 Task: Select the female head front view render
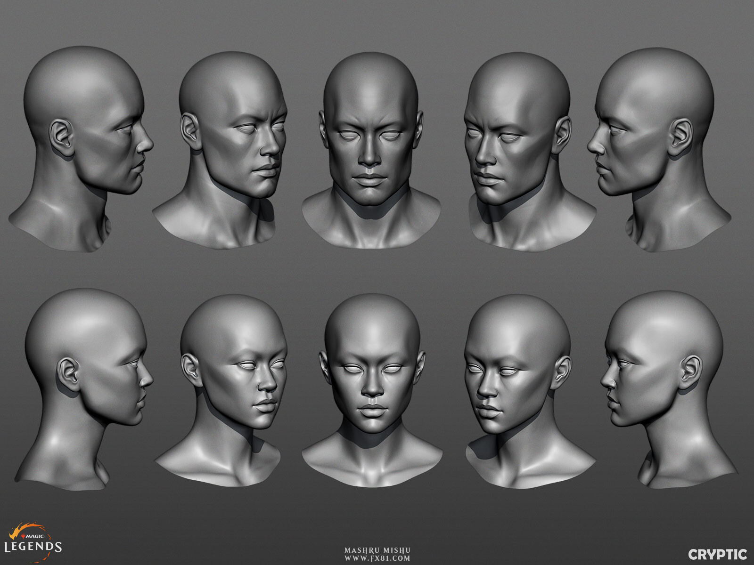[x=372, y=391]
